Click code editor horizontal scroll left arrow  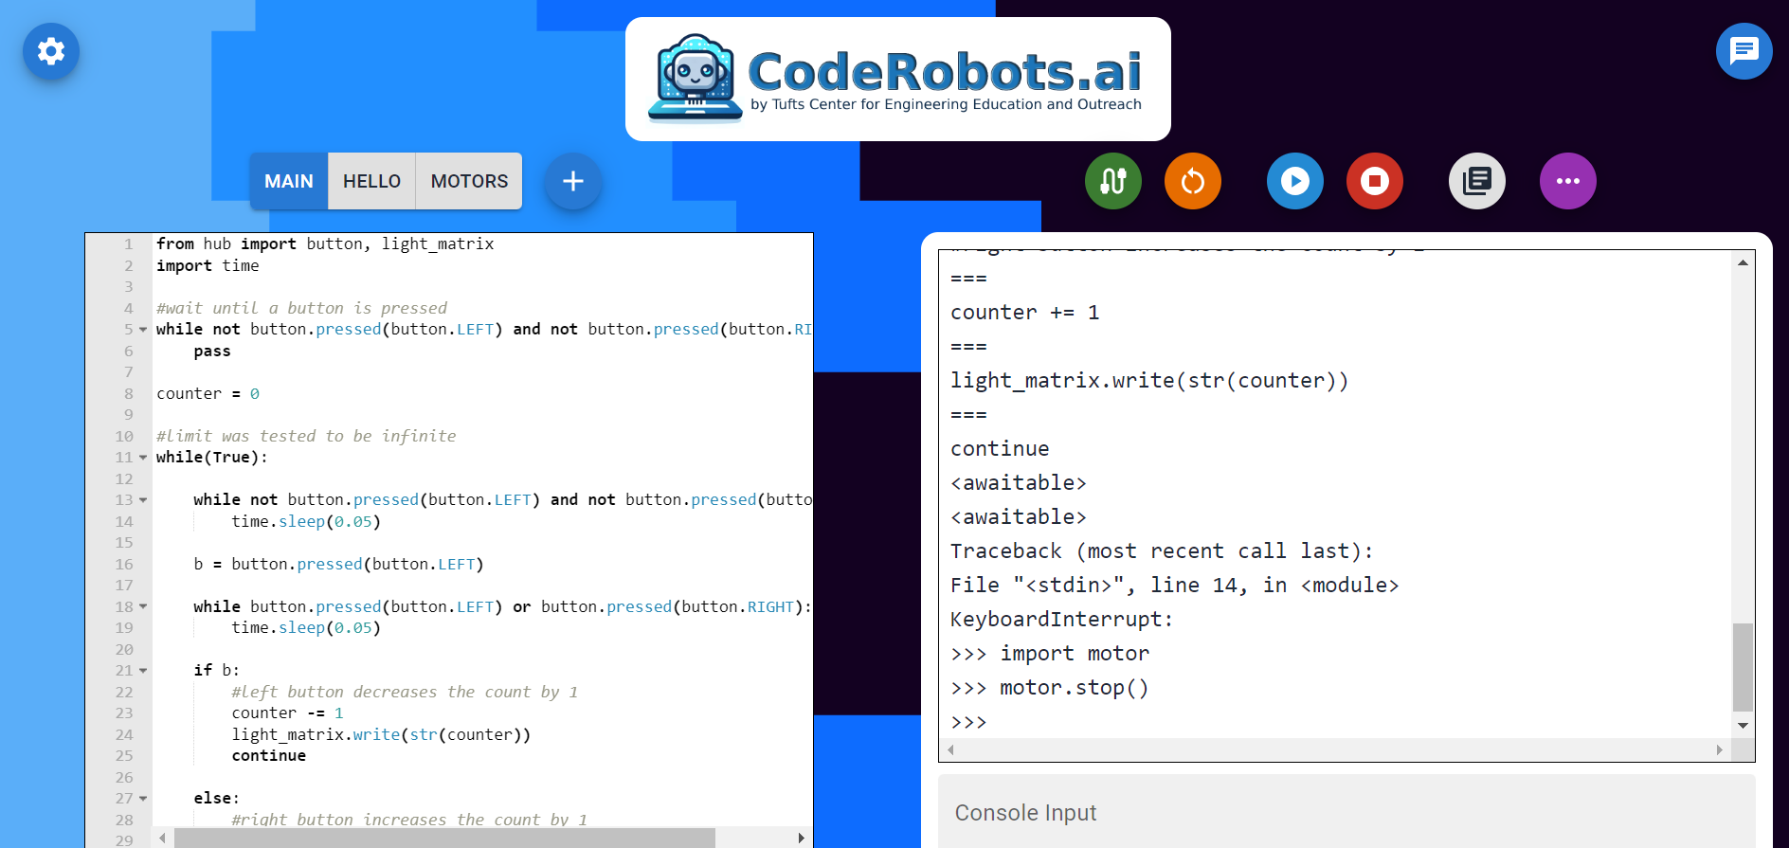click(x=163, y=838)
